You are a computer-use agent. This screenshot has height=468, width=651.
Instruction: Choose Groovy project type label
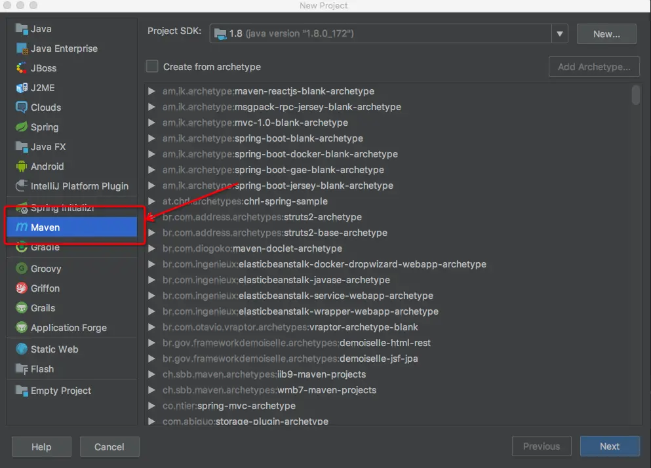point(46,269)
